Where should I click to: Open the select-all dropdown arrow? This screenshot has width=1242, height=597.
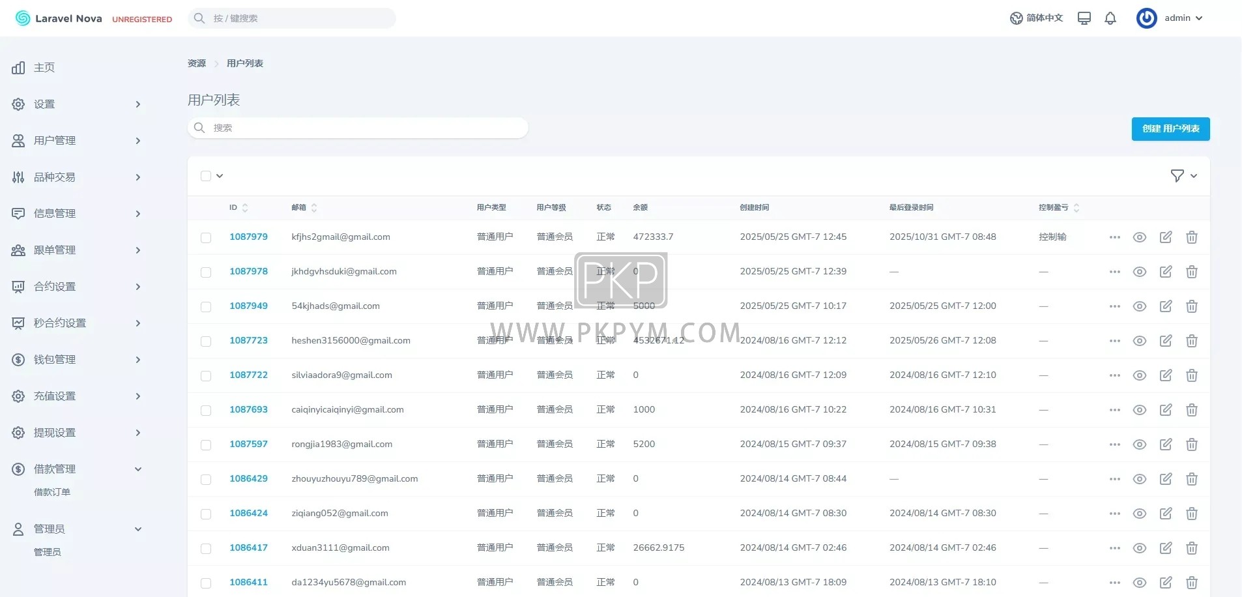coord(220,176)
